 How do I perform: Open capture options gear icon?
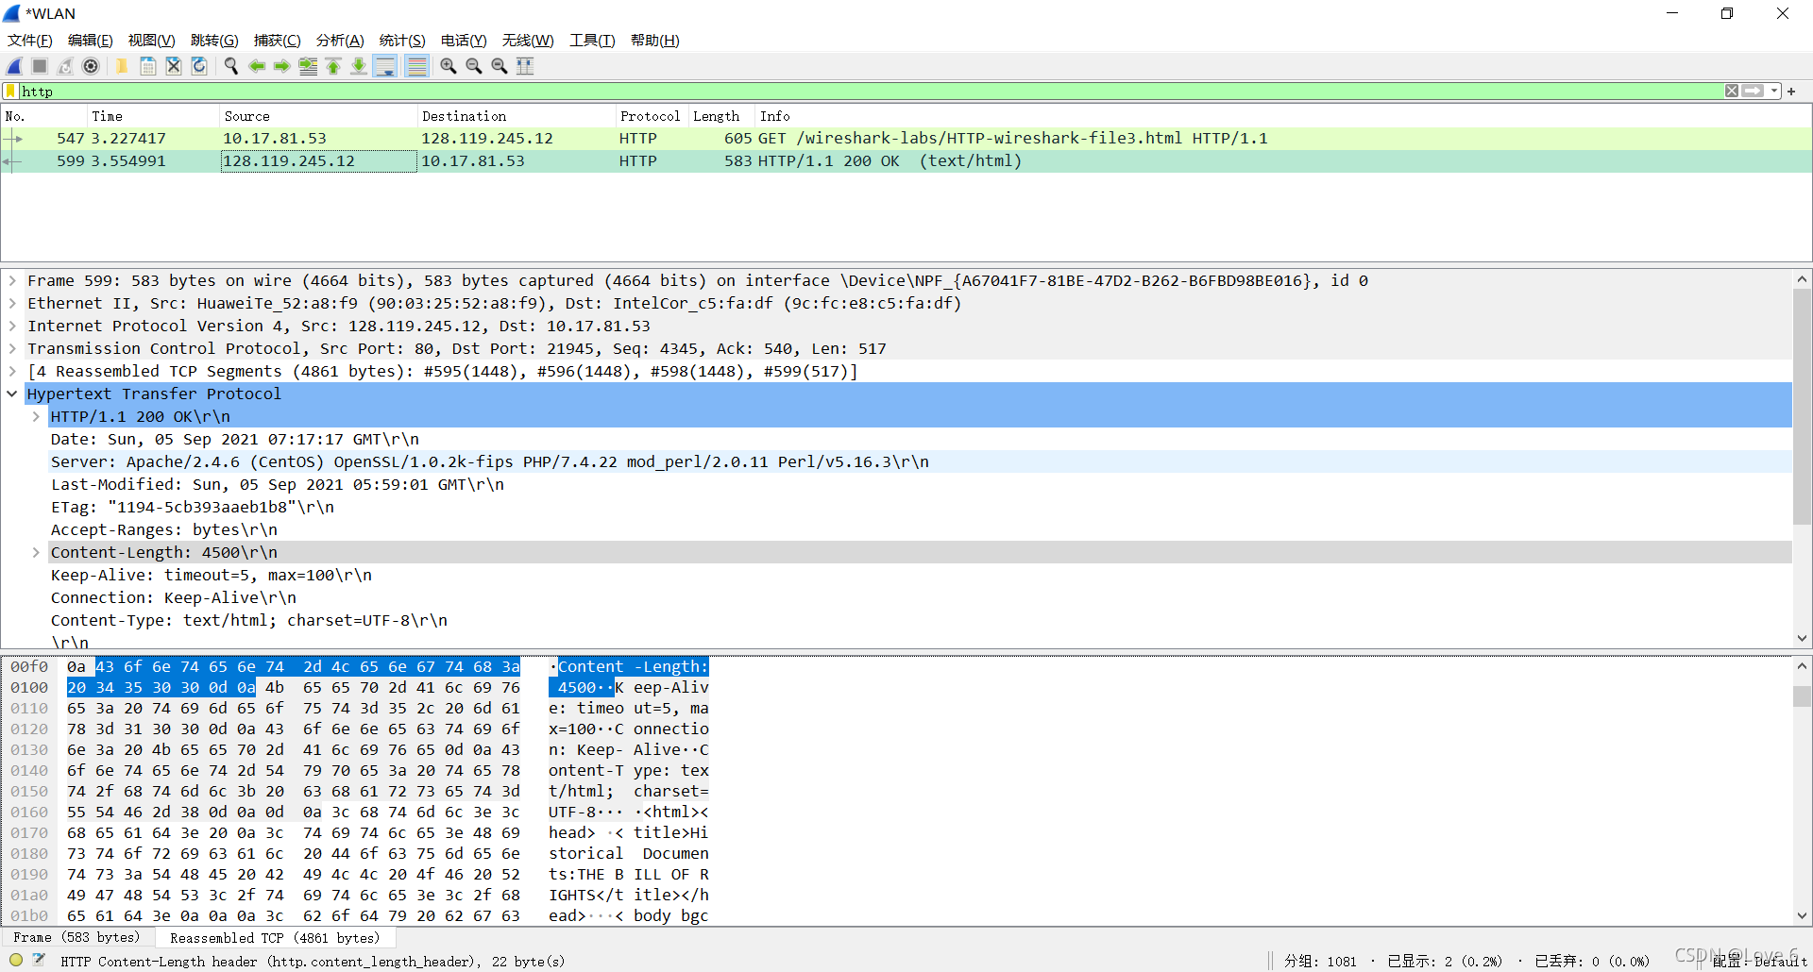pyautogui.click(x=91, y=66)
